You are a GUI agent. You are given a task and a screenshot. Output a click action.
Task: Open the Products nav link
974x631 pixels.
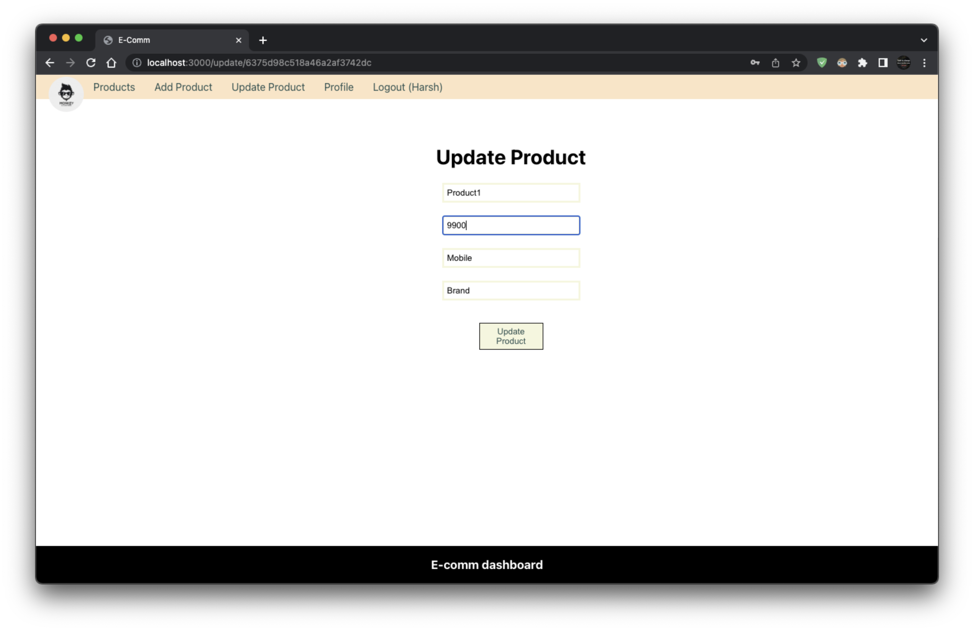pyautogui.click(x=114, y=87)
